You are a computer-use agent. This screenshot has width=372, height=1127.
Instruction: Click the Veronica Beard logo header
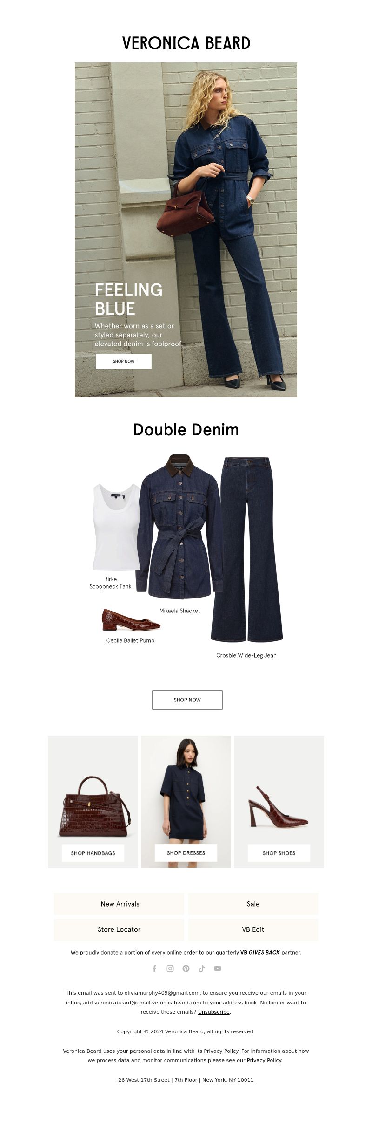pyautogui.click(x=186, y=43)
